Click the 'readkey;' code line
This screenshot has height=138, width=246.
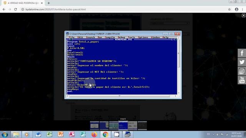coord(73,89)
